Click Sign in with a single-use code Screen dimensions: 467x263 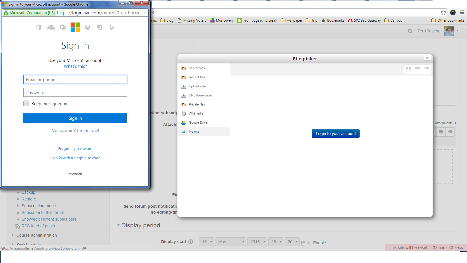click(x=75, y=158)
